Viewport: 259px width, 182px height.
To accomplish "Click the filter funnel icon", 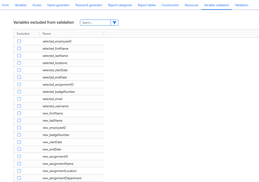I will coord(115,23).
